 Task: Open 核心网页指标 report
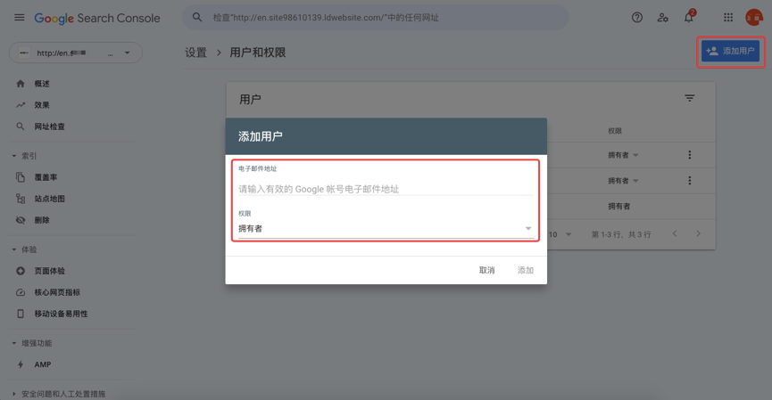(57, 292)
